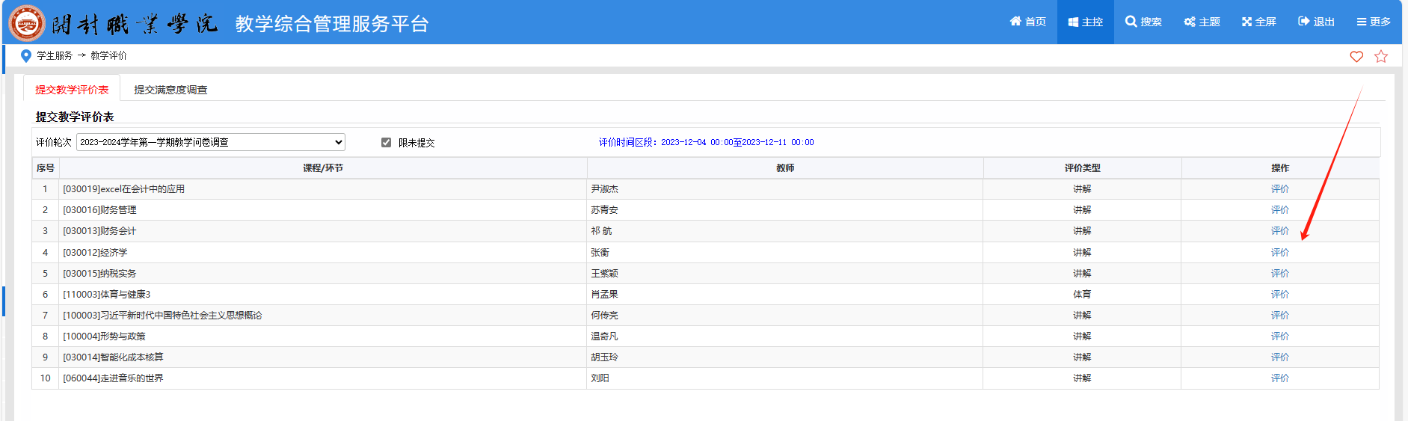
Task: Select the 提交教学评价表 tab
Action: [x=72, y=89]
